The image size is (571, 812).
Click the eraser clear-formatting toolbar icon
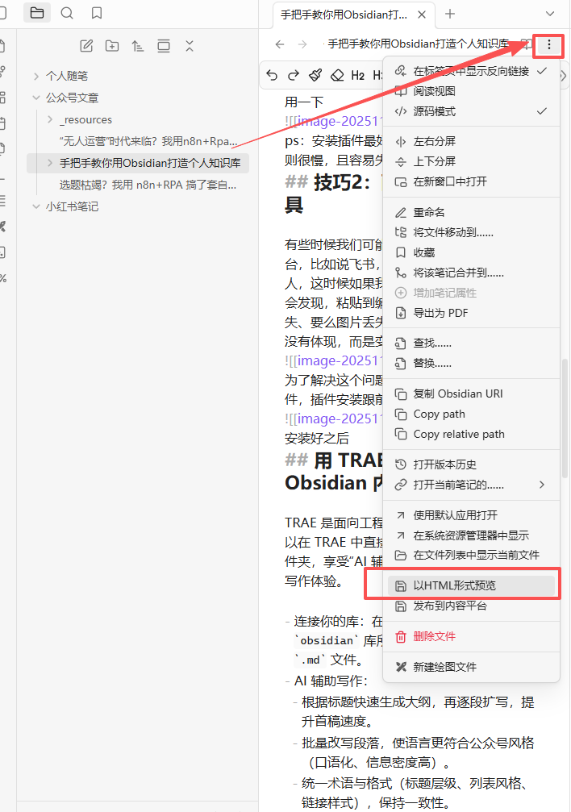pyautogui.click(x=337, y=75)
